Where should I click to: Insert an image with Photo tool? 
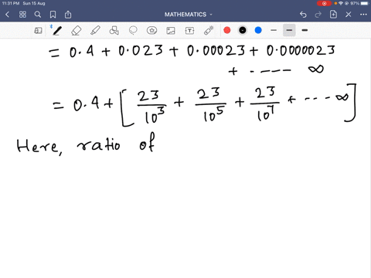tap(171, 31)
